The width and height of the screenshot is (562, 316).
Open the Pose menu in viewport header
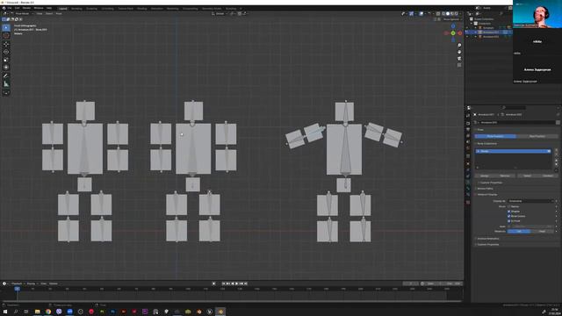pos(59,14)
